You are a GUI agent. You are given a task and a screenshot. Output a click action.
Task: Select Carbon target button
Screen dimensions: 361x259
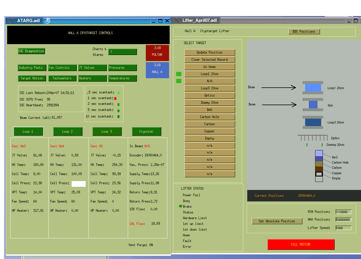click(x=210, y=124)
